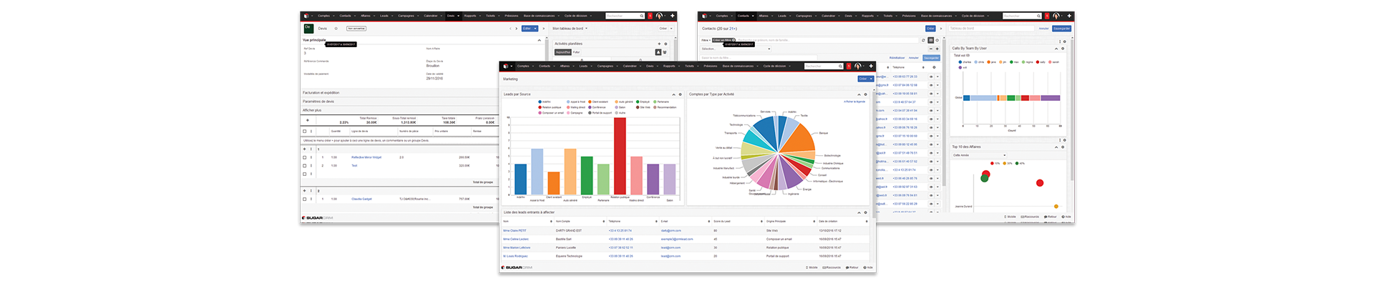Image resolution: width=1374 pixels, height=286 pixels.
Task: Open the row actions dropdown for first contact
Action: click(x=937, y=77)
